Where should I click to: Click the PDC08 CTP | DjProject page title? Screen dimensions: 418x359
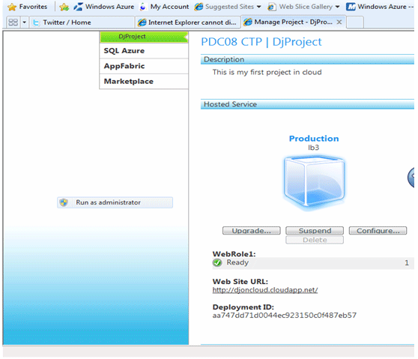click(x=261, y=42)
